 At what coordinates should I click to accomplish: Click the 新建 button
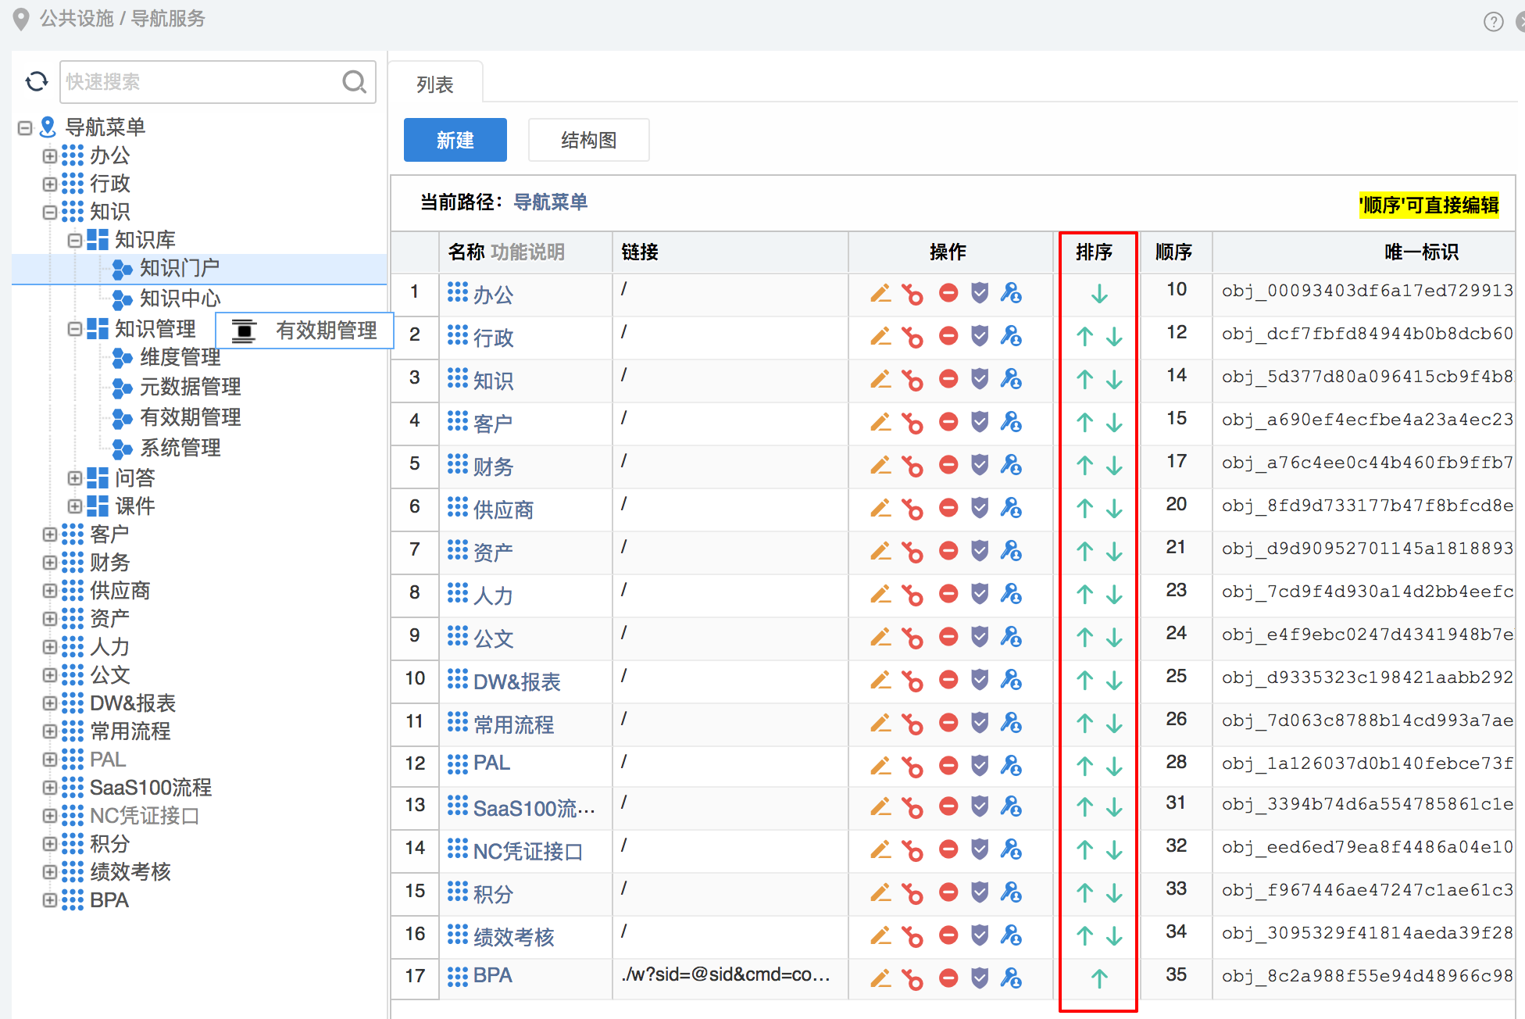click(455, 140)
